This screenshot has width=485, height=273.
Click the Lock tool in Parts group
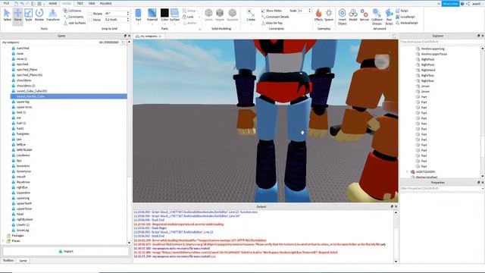189,17
